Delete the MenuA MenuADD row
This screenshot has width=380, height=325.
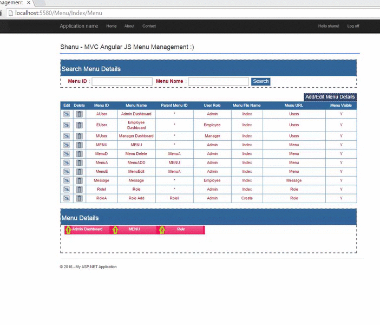coord(79,162)
